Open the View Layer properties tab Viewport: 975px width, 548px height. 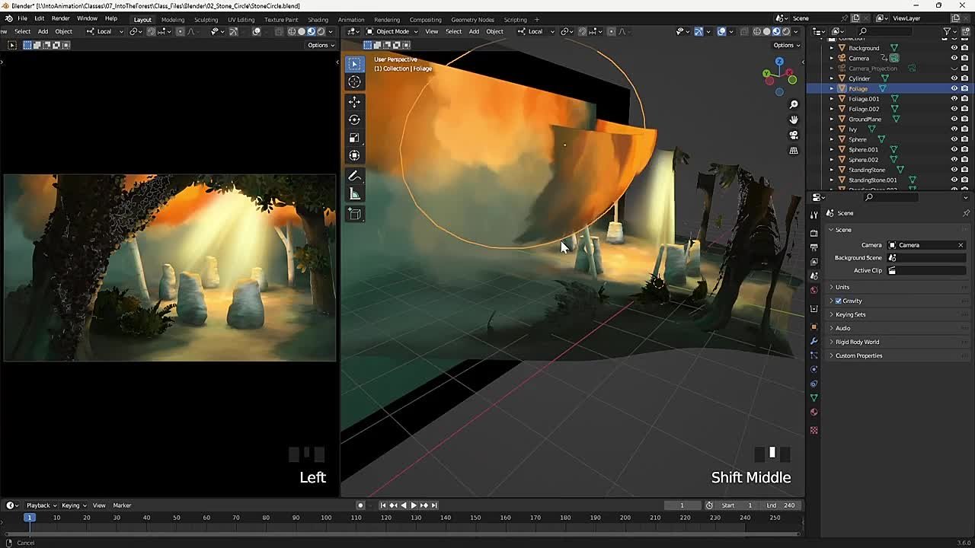point(814,262)
